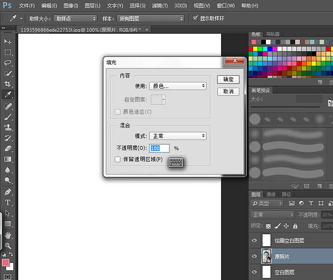Select the Eraser tool

[8, 148]
